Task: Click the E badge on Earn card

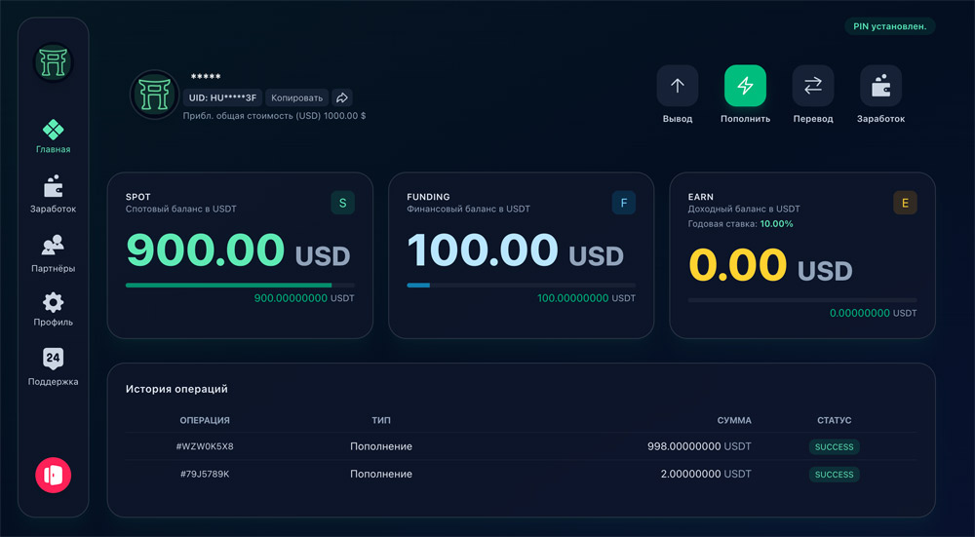Action: pyautogui.click(x=905, y=203)
